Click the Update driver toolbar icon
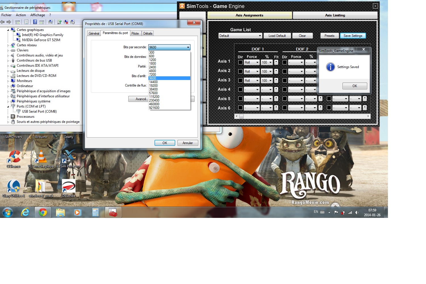This screenshot has height=284, width=426. [59, 22]
